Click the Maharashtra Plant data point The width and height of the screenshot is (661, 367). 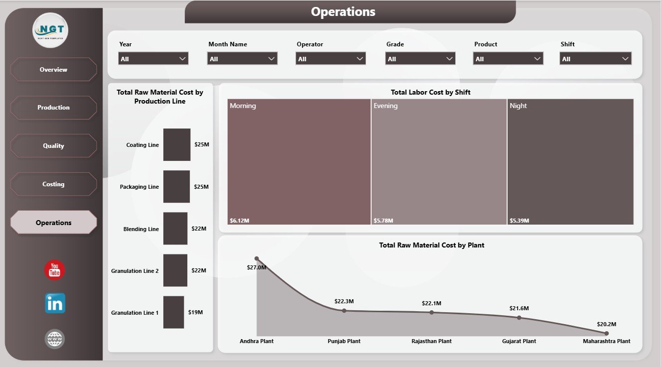pos(606,333)
